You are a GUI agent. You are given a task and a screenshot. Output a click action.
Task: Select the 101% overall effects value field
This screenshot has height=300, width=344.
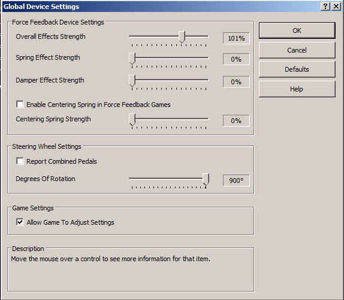(236, 38)
